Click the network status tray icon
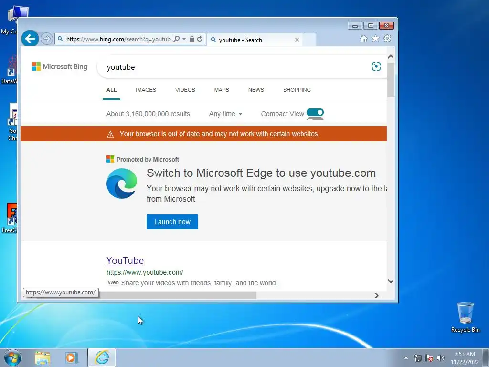 click(x=417, y=358)
